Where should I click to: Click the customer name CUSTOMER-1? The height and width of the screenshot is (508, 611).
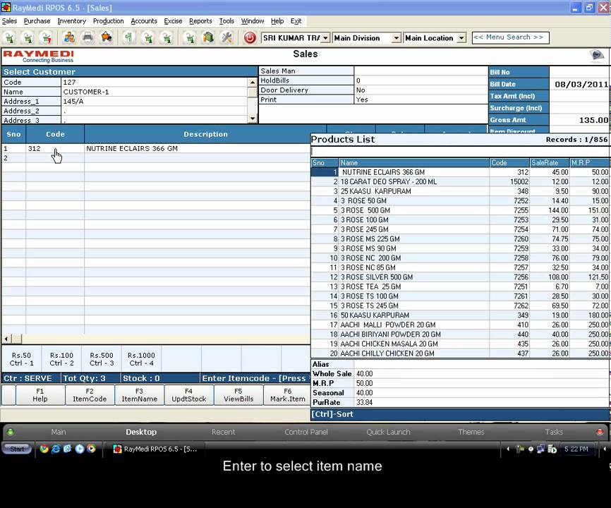tap(86, 92)
